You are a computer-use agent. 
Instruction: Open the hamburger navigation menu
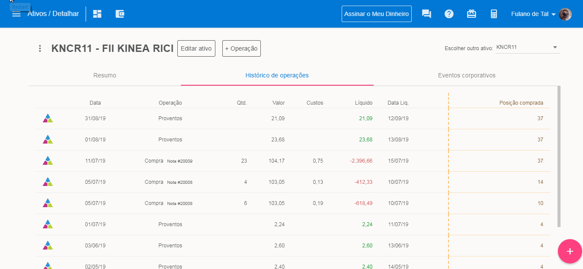16,14
